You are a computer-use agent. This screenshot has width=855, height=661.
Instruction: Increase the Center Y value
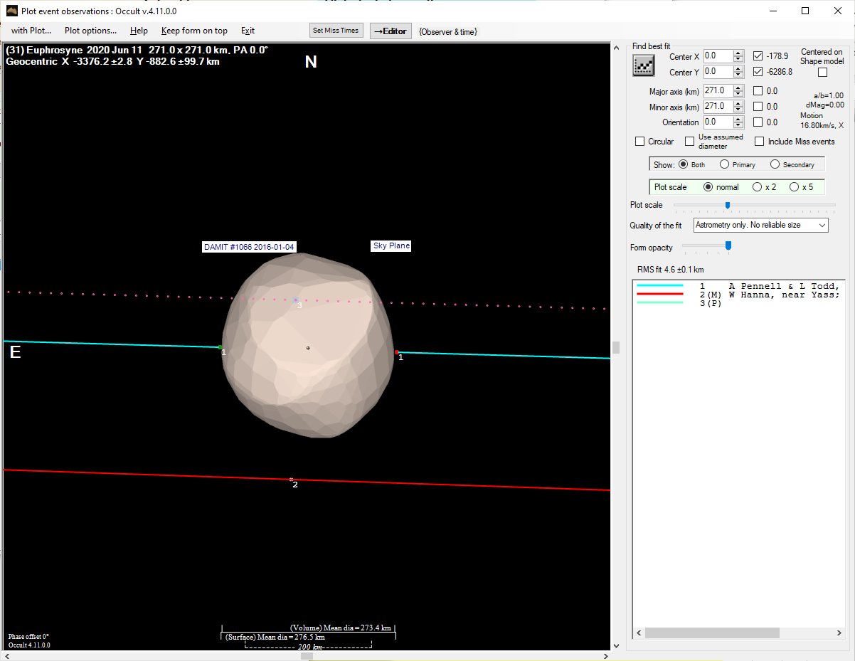[x=739, y=68]
